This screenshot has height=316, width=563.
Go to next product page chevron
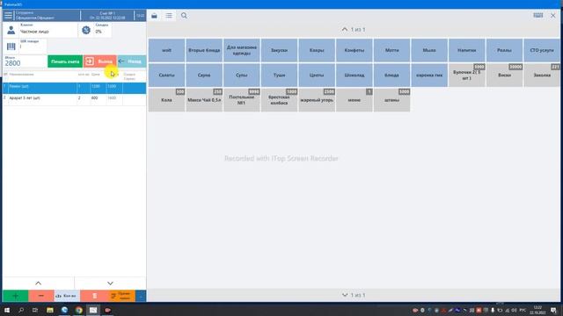(345, 295)
